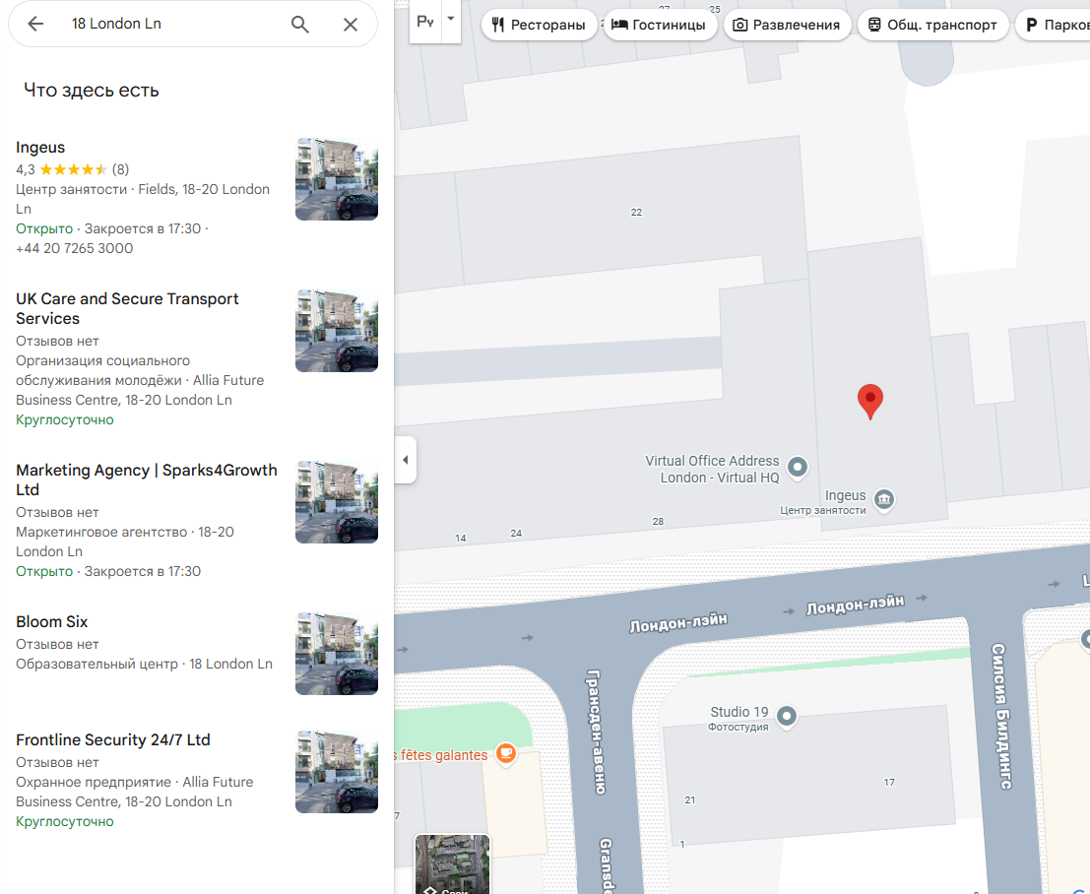This screenshot has width=1090, height=894.
Task: Click Virtual Office Address London label
Action: (712, 470)
